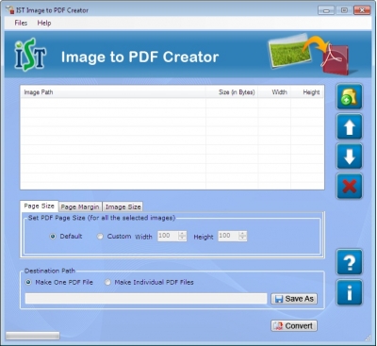Image resolution: width=377 pixels, height=346 pixels.
Task: Click the Add Images icon button
Action: click(x=350, y=97)
